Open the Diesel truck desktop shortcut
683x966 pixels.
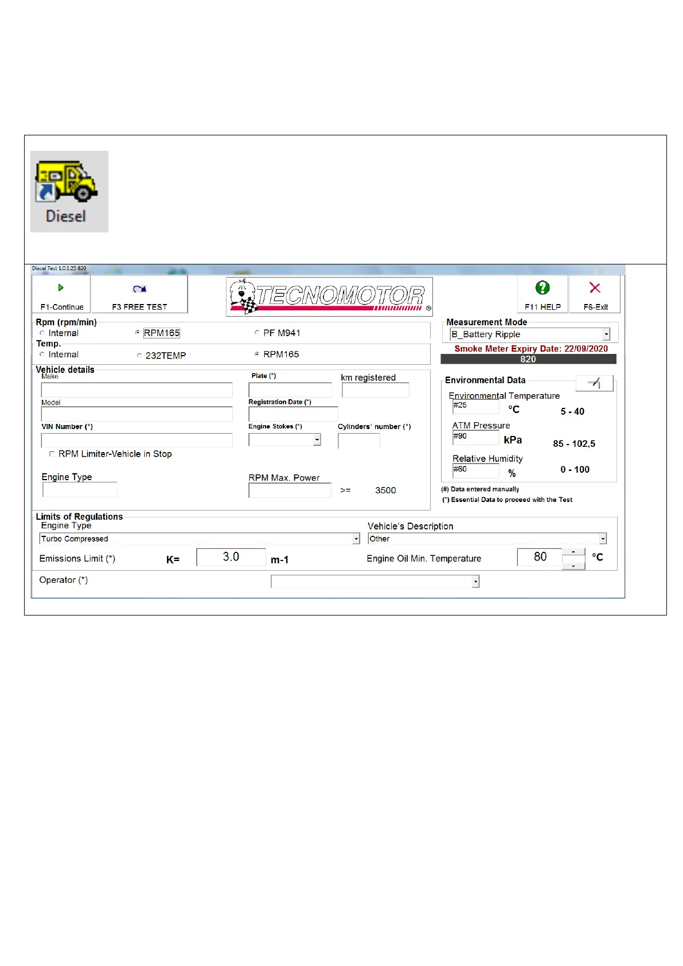(x=69, y=191)
